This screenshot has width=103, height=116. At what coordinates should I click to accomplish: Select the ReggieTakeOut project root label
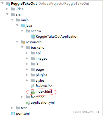pyautogui.click(x=24, y=4)
